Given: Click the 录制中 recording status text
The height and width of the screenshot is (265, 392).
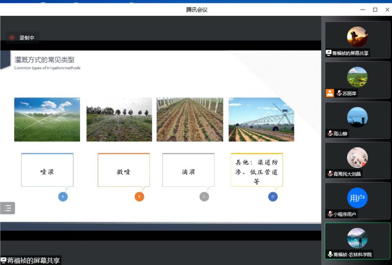Looking at the screenshot, I should tap(27, 38).
